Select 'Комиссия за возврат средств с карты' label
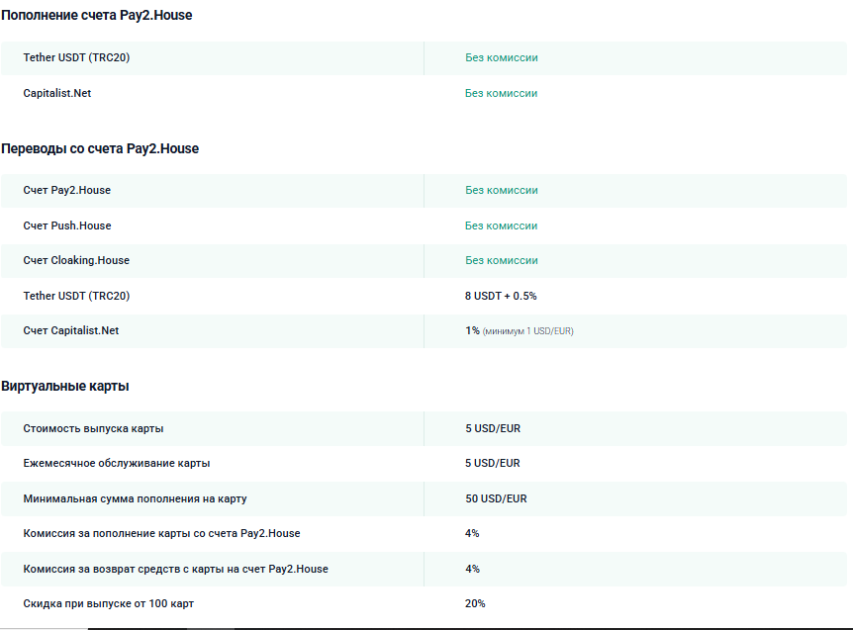853x630 pixels. pos(176,569)
